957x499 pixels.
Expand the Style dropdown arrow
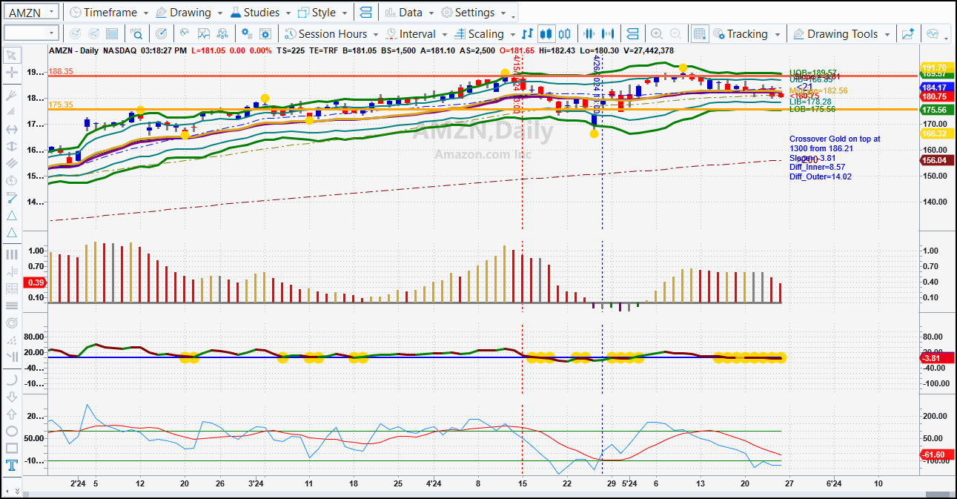pos(345,13)
